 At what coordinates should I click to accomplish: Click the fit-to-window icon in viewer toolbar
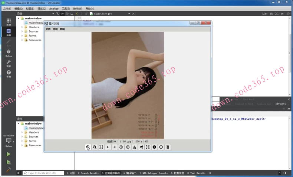pos(101,147)
